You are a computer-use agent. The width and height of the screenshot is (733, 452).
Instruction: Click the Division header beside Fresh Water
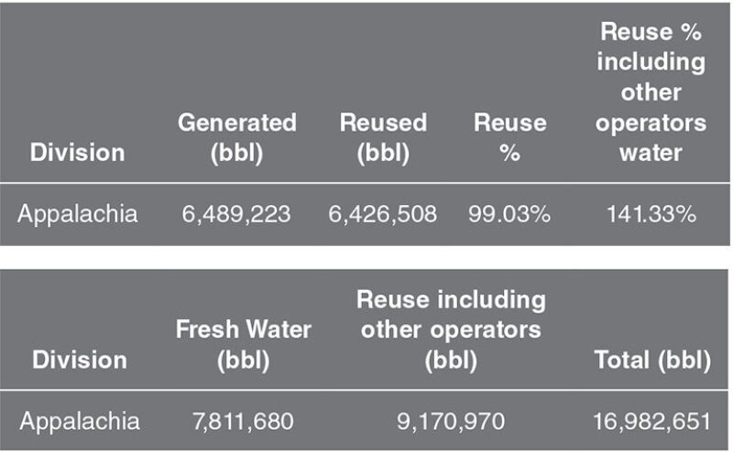[79, 360]
